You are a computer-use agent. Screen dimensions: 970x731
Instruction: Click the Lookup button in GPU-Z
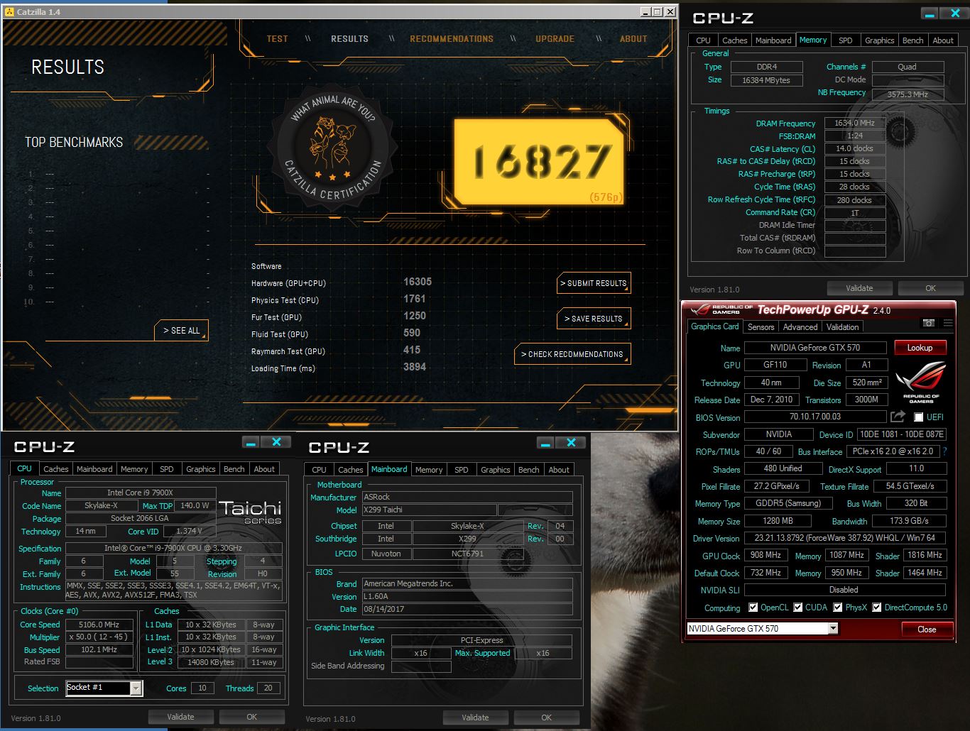point(920,348)
